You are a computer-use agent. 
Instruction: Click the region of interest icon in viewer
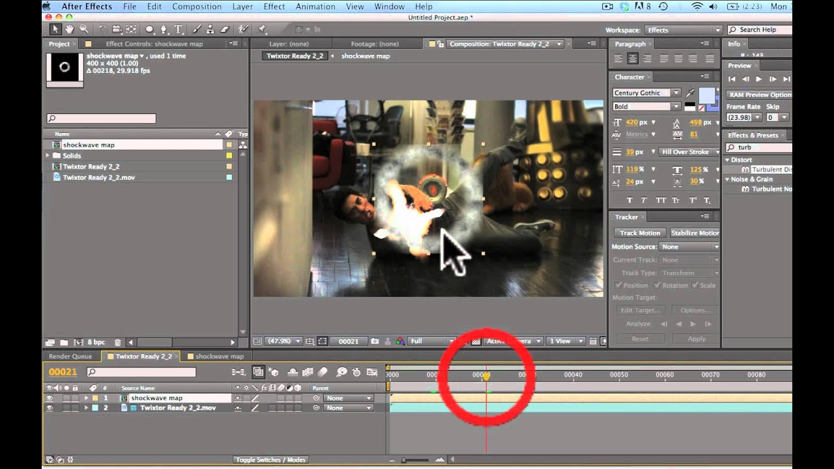tap(323, 341)
